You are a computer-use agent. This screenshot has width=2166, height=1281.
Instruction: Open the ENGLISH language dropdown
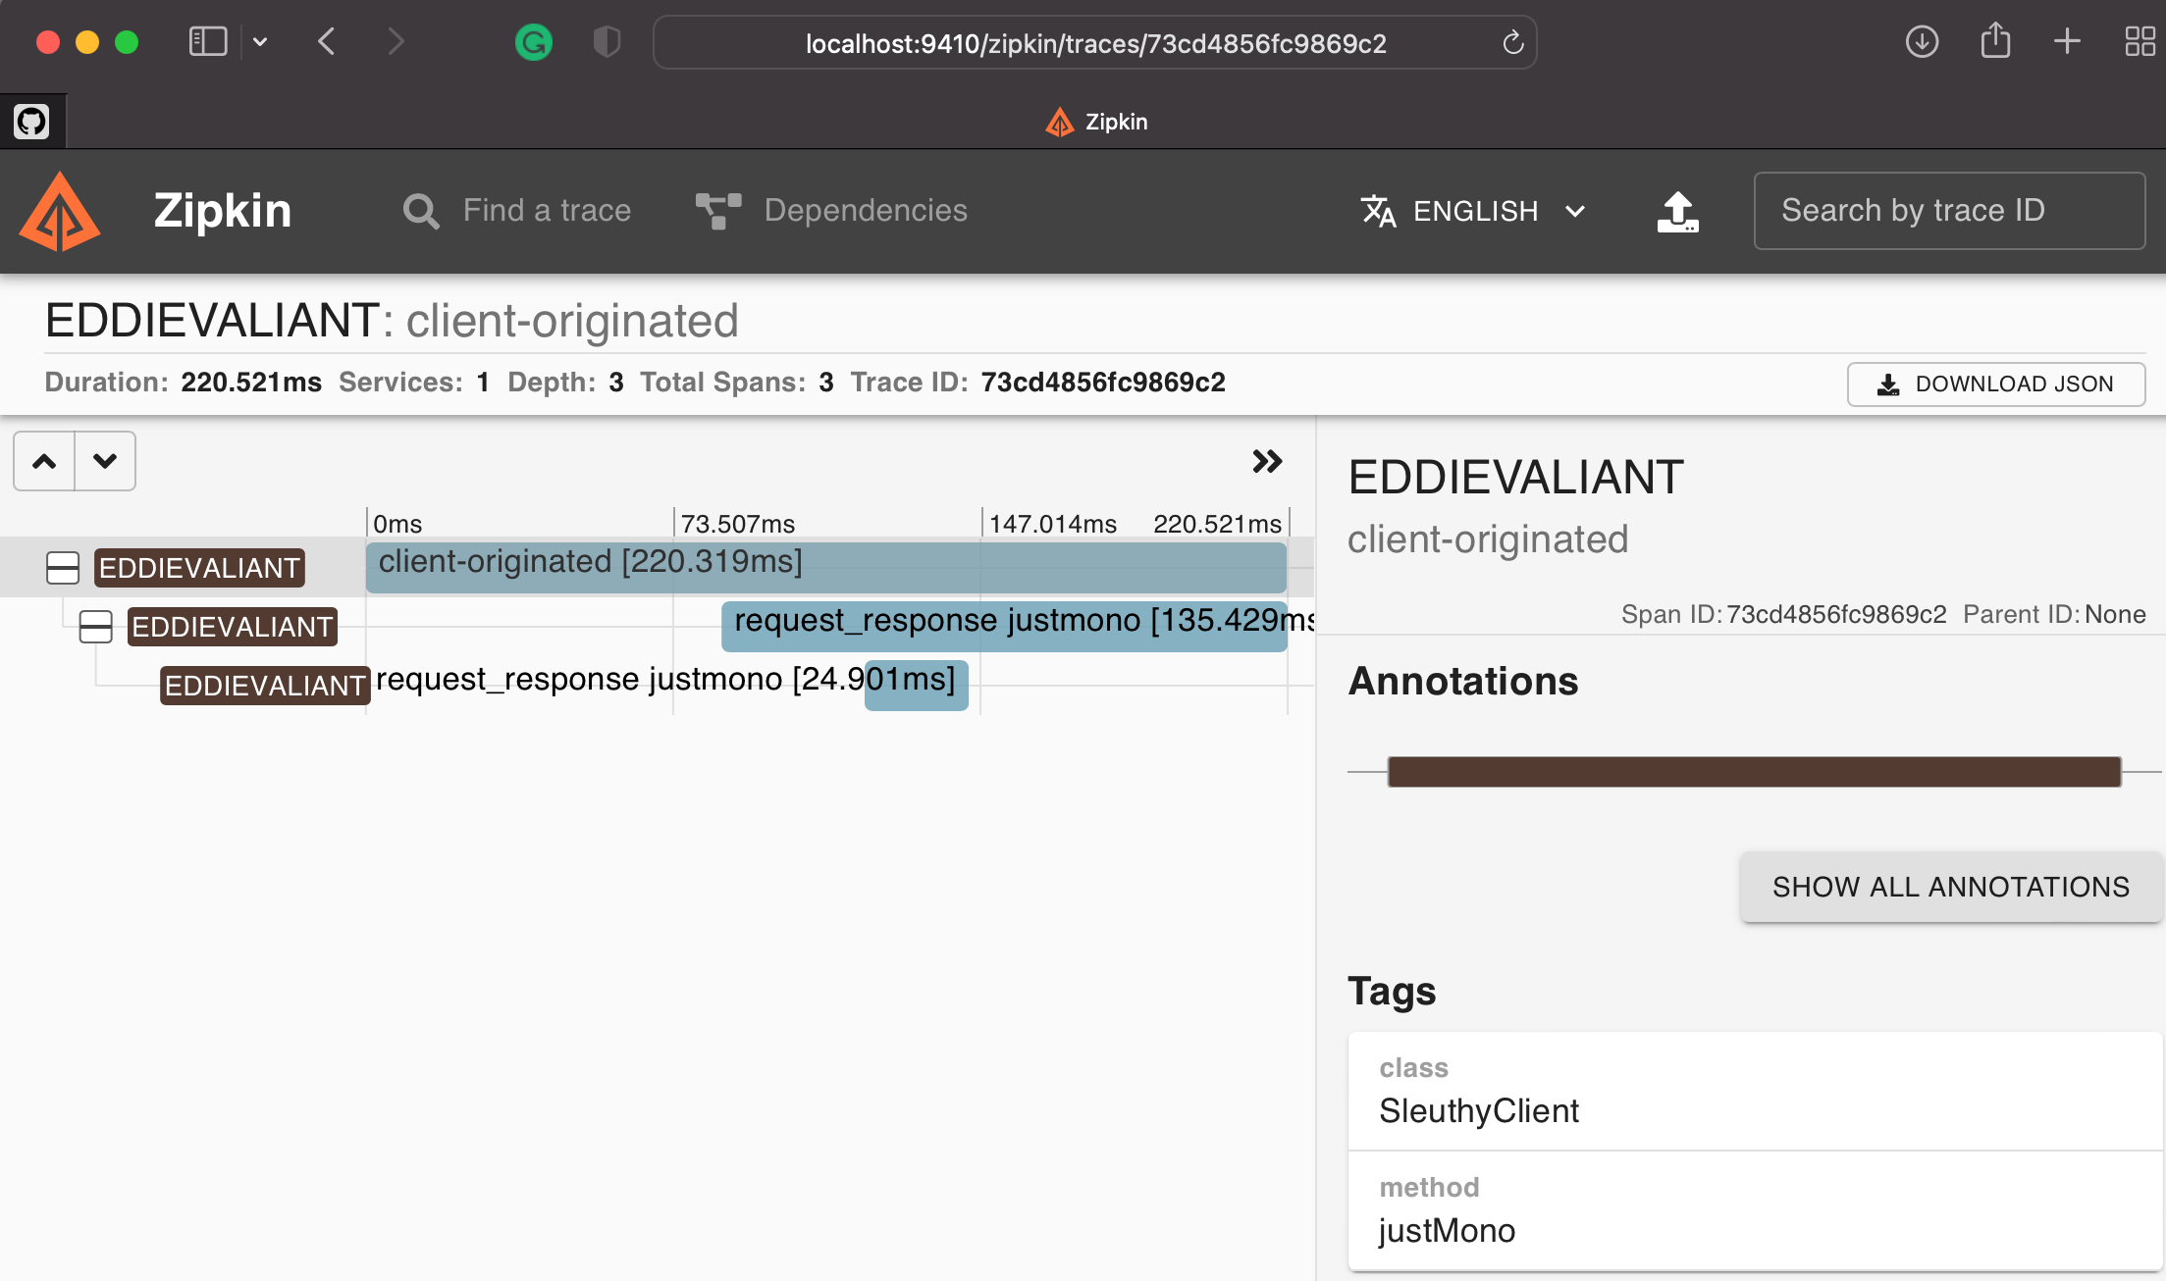tap(1474, 211)
